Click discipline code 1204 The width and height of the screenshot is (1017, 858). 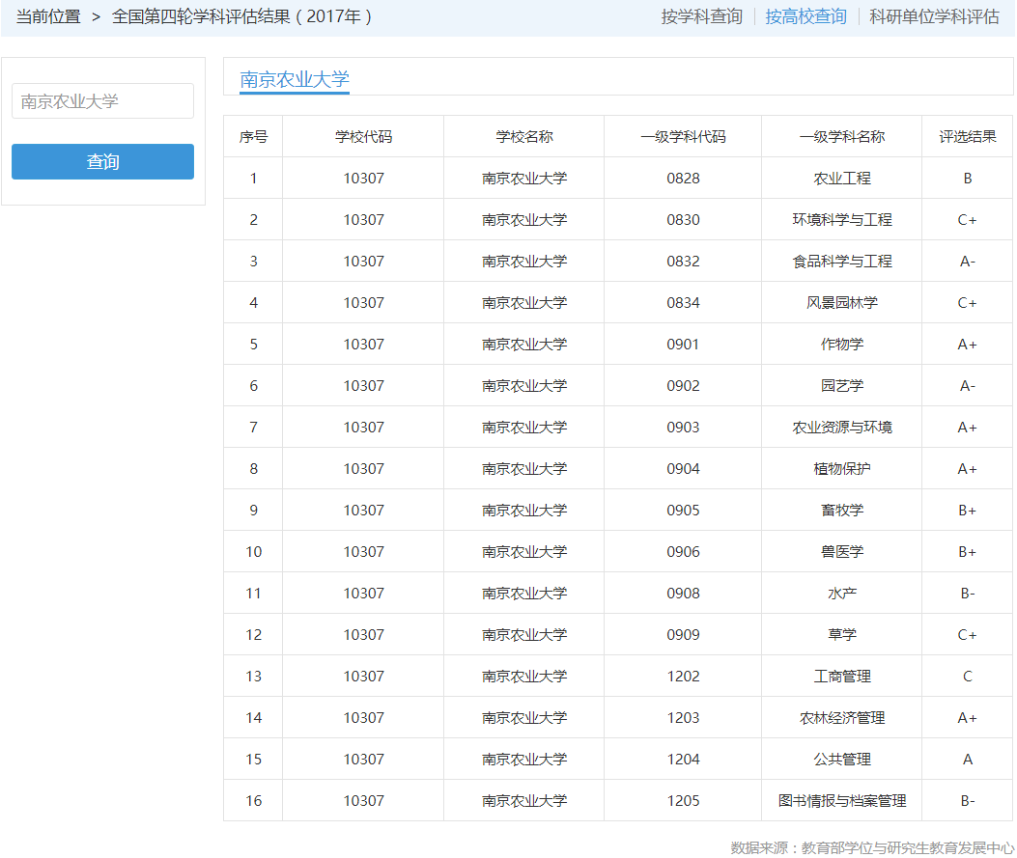[x=683, y=759]
